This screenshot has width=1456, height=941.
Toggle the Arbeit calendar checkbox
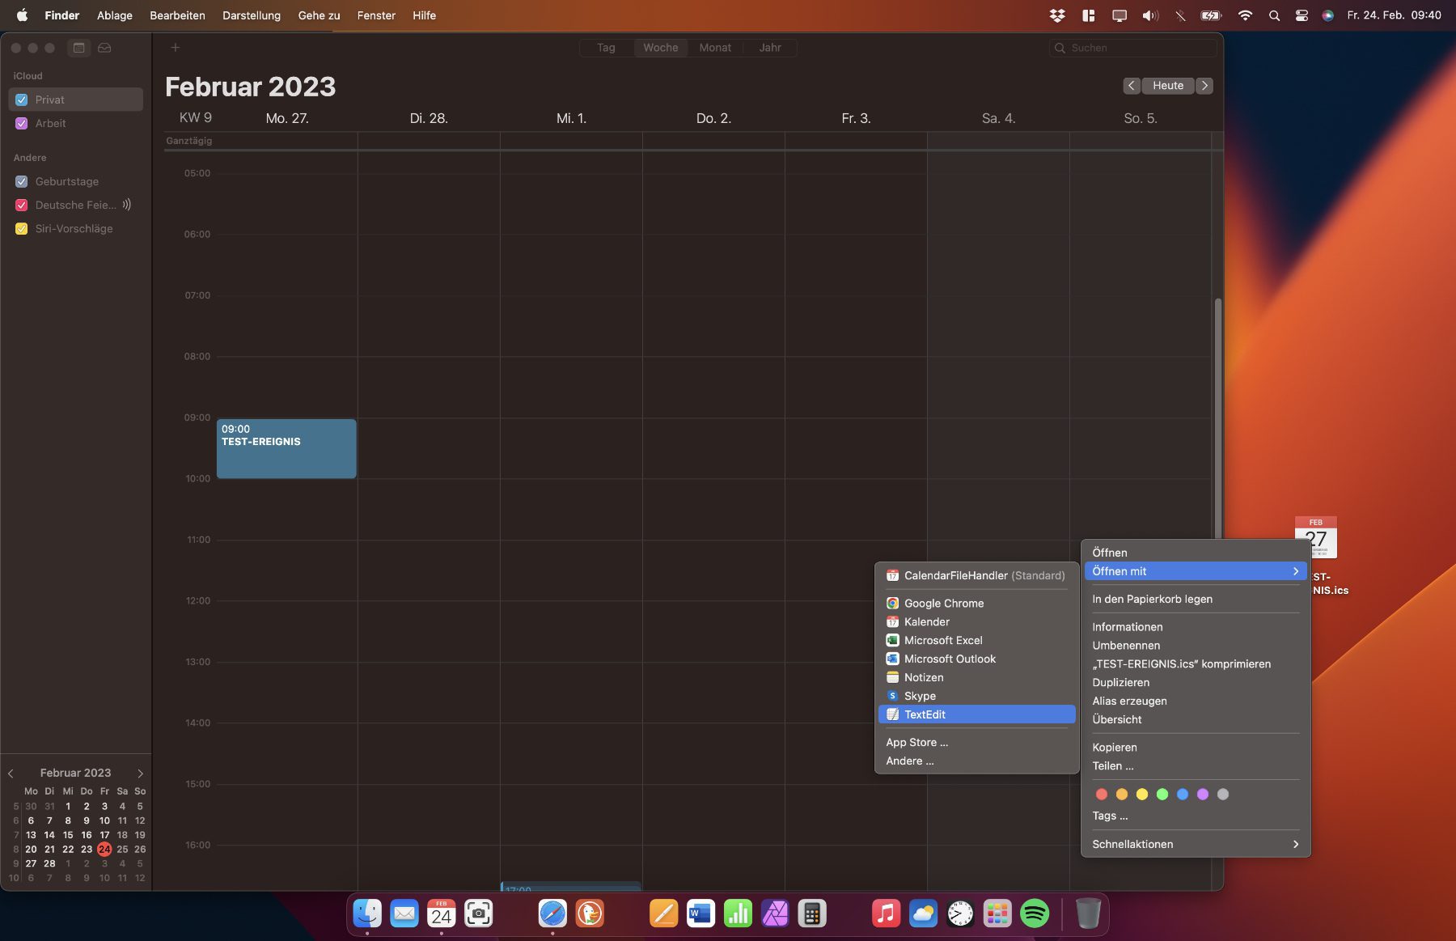point(22,123)
